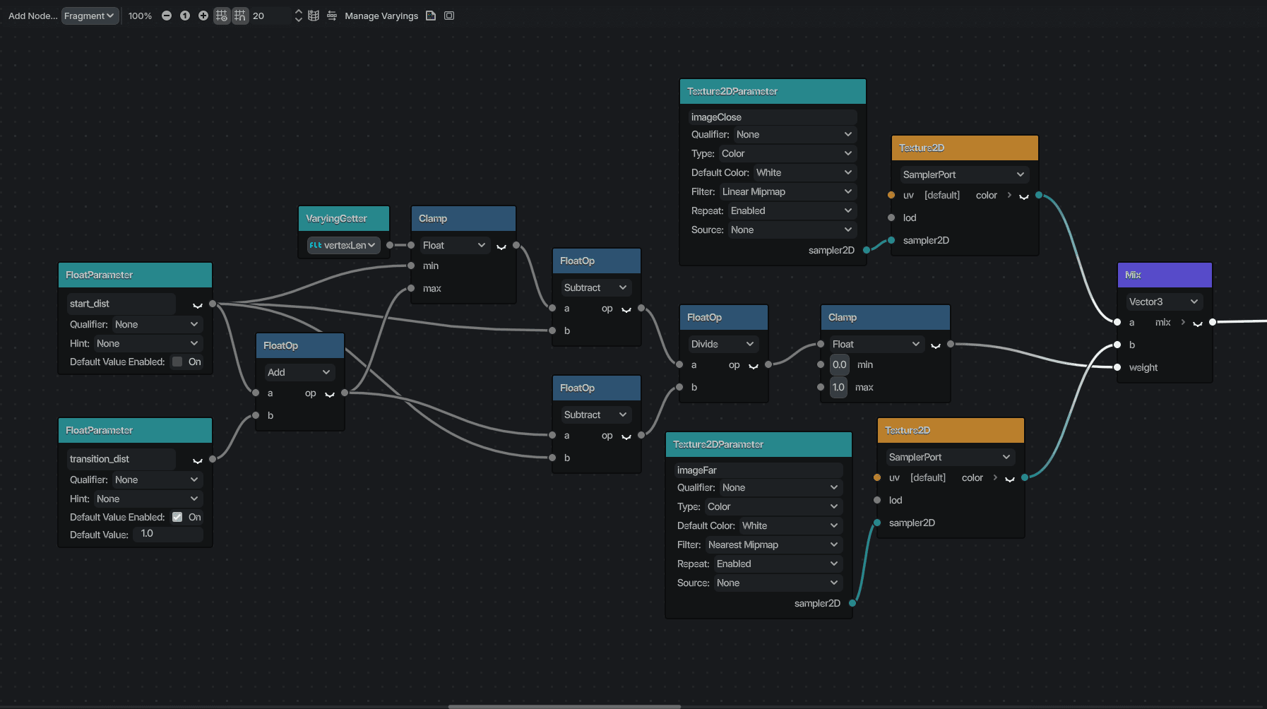Expand color output arrow on lower Texture2D
1267x709 pixels.
click(995, 477)
